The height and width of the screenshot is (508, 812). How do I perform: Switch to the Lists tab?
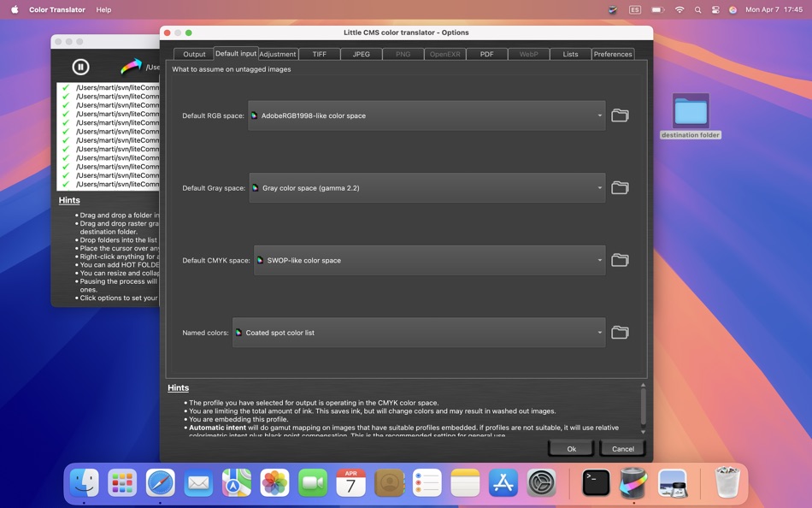pyautogui.click(x=570, y=54)
